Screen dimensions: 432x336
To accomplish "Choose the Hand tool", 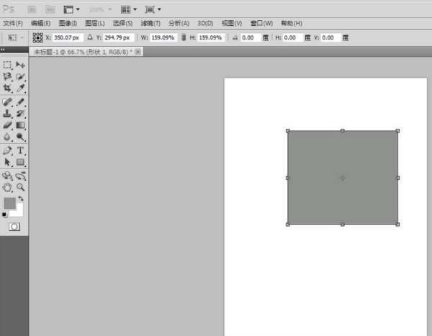I will click(x=7, y=186).
